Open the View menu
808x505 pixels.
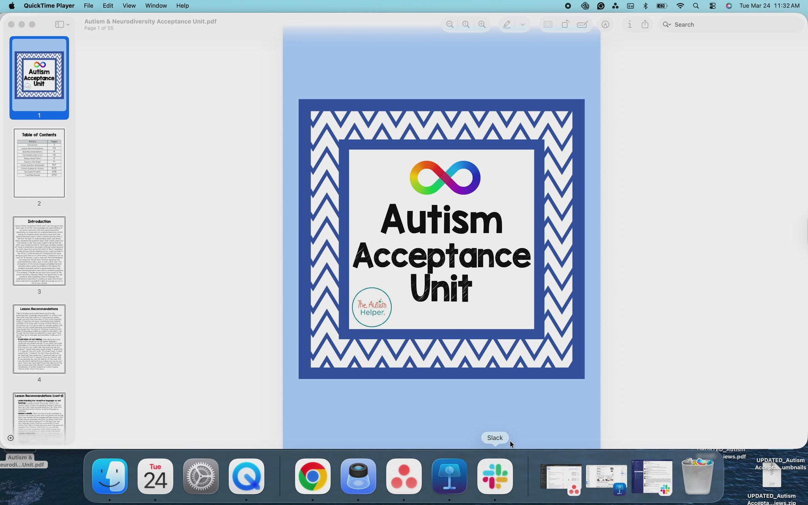tap(129, 6)
